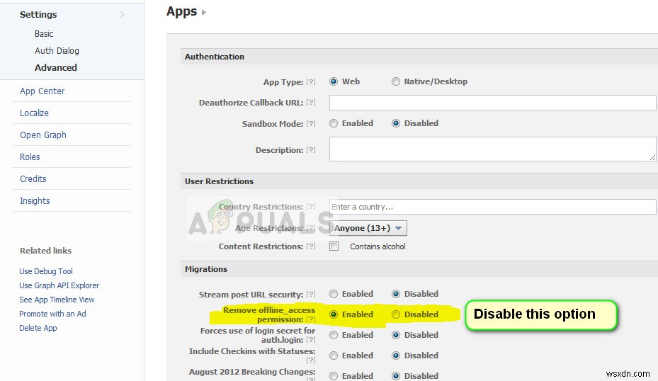
Task: Collapse the Settings section chevron
Action: pos(122,15)
